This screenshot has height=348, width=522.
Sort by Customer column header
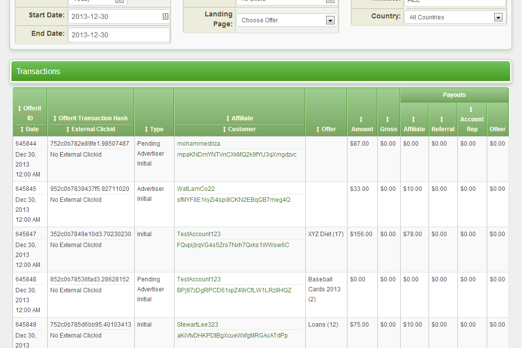coord(239,129)
